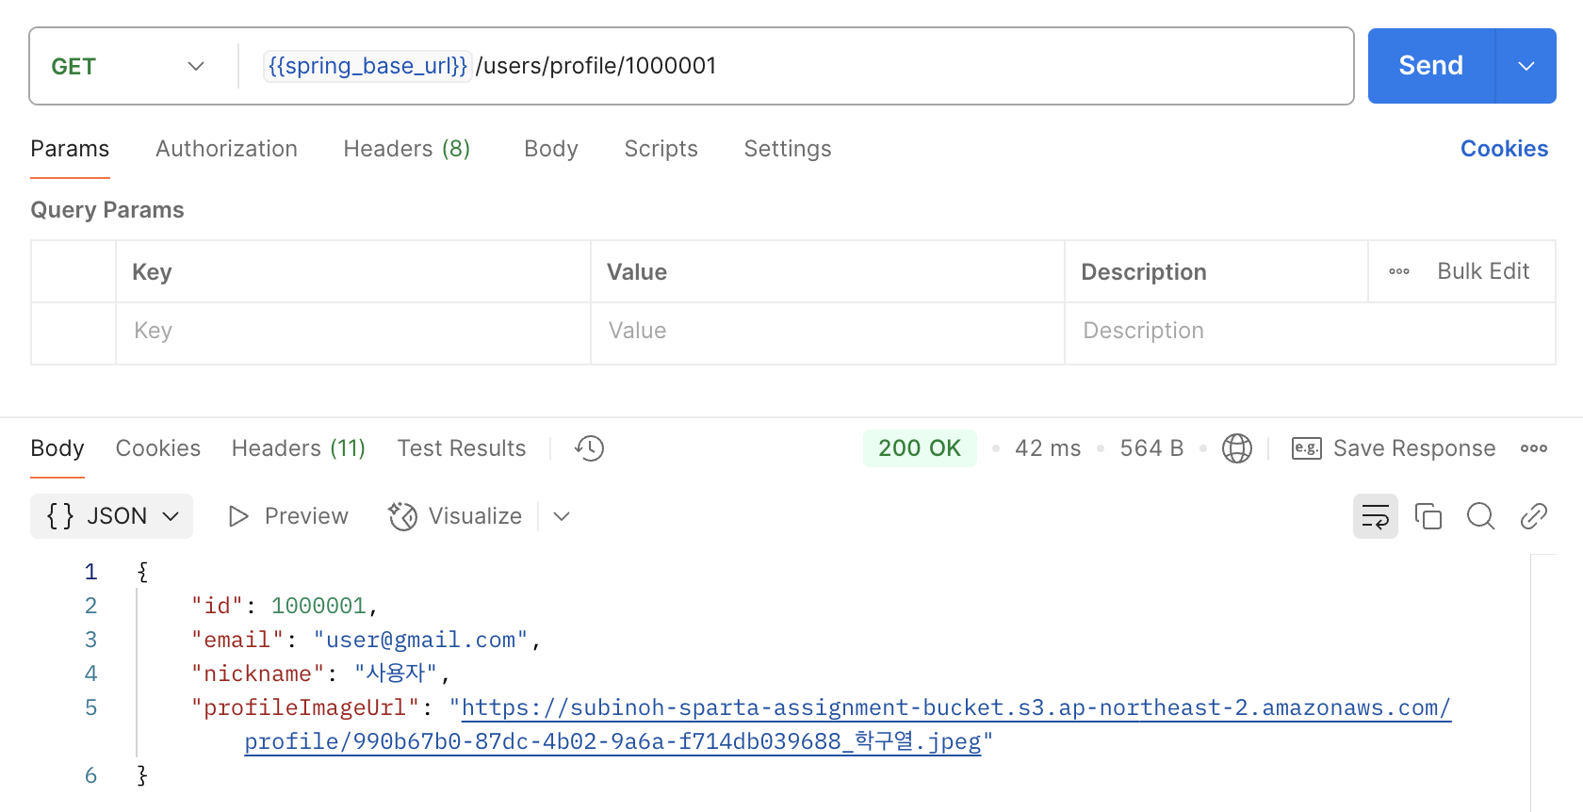Screen dimensions: 1583x812
Task: Click the query param Description field
Action: (1310, 332)
